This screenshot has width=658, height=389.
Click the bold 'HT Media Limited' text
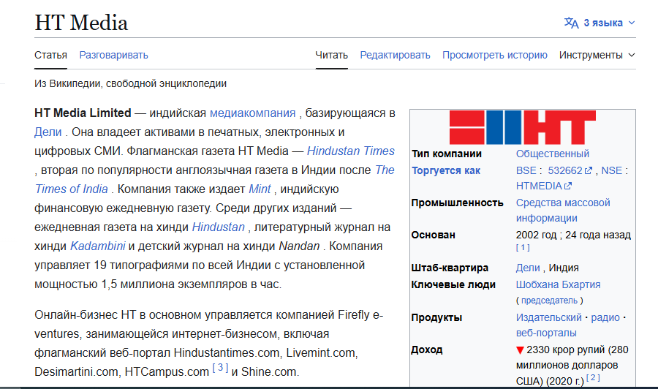tap(83, 113)
